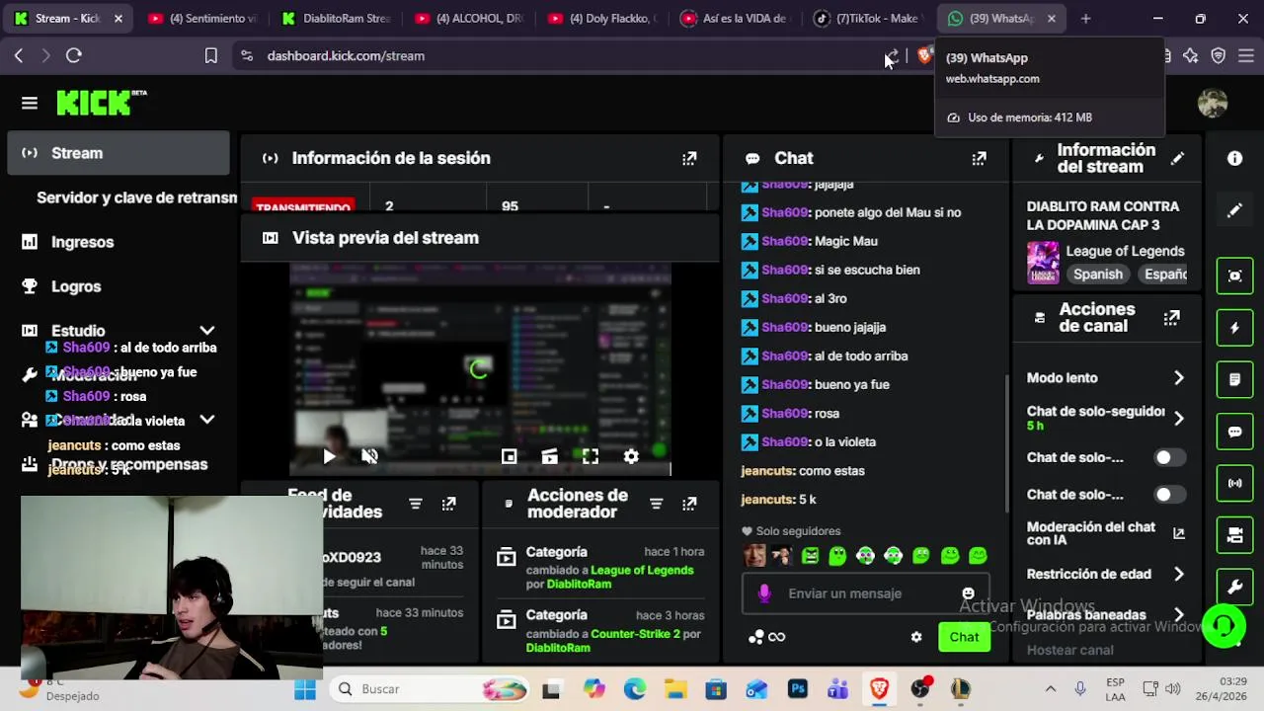The width and height of the screenshot is (1264, 711).
Task: Click the wrench icon in right sidebar
Action: tap(1234, 587)
